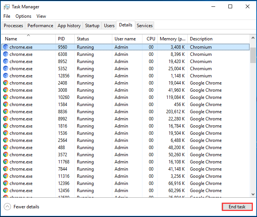Click memory cell 60,296 K
Viewport: 257px width, 217px height.
[176, 191]
